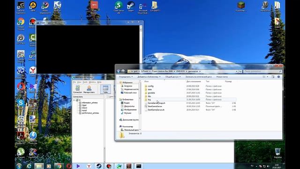Switch to console window on taskbar
Viewport: 300px width, 169px height.
[x=139, y=166]
